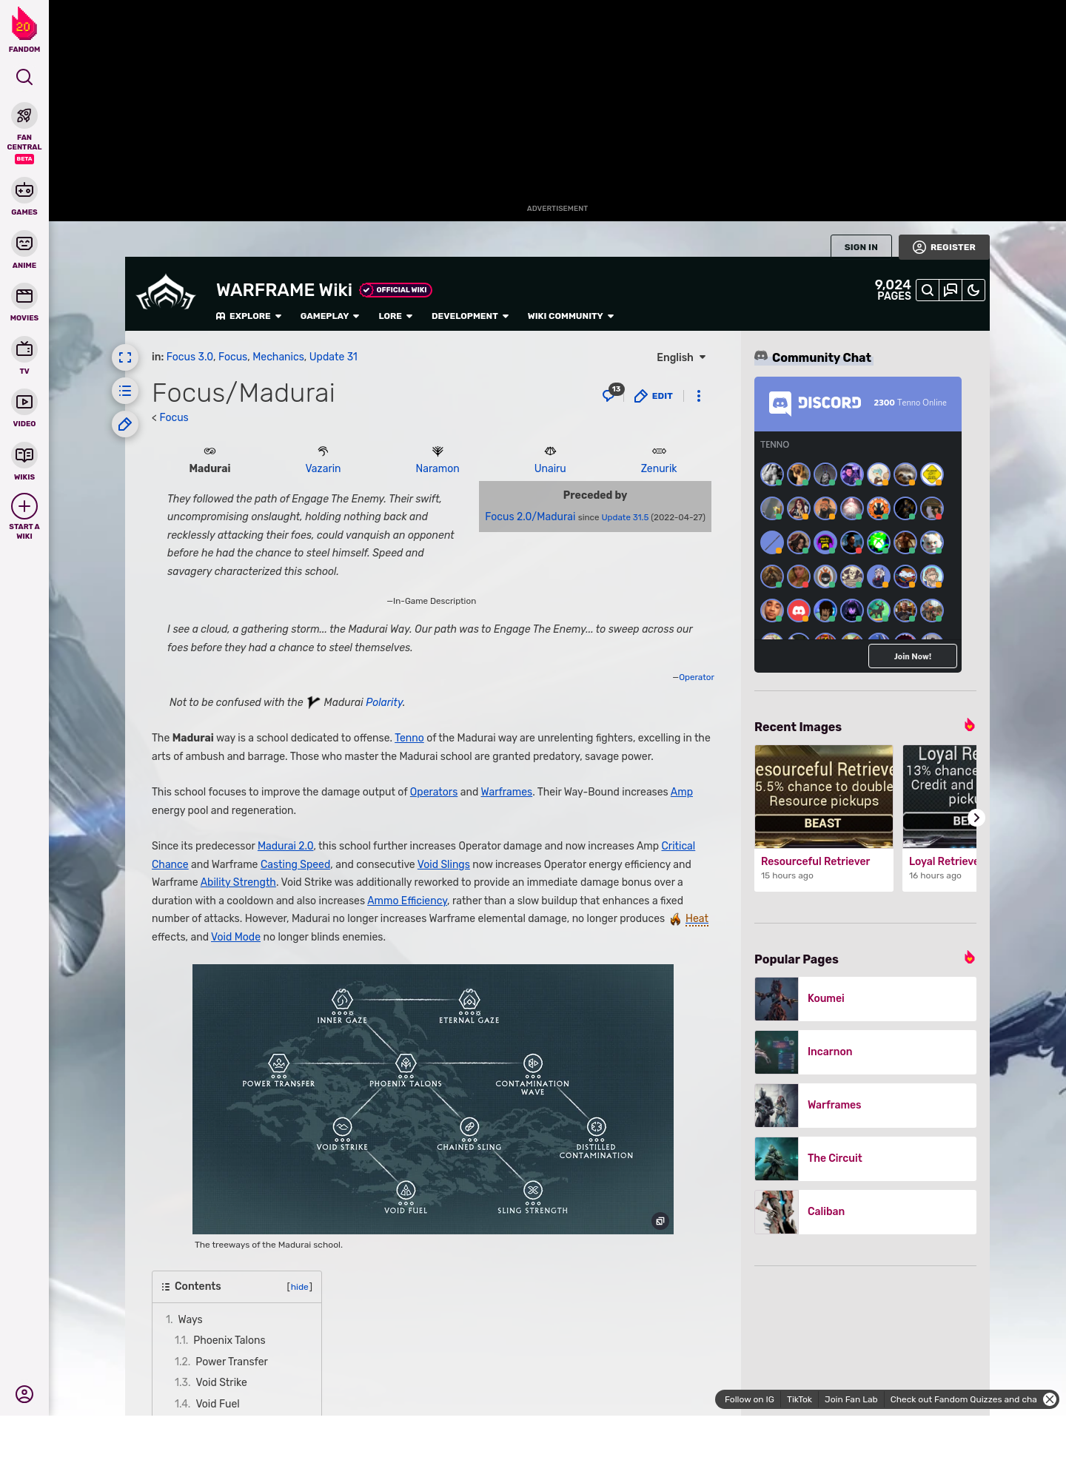Open the Caliban popular page

pyautogui.click(x=865, y=1211)
